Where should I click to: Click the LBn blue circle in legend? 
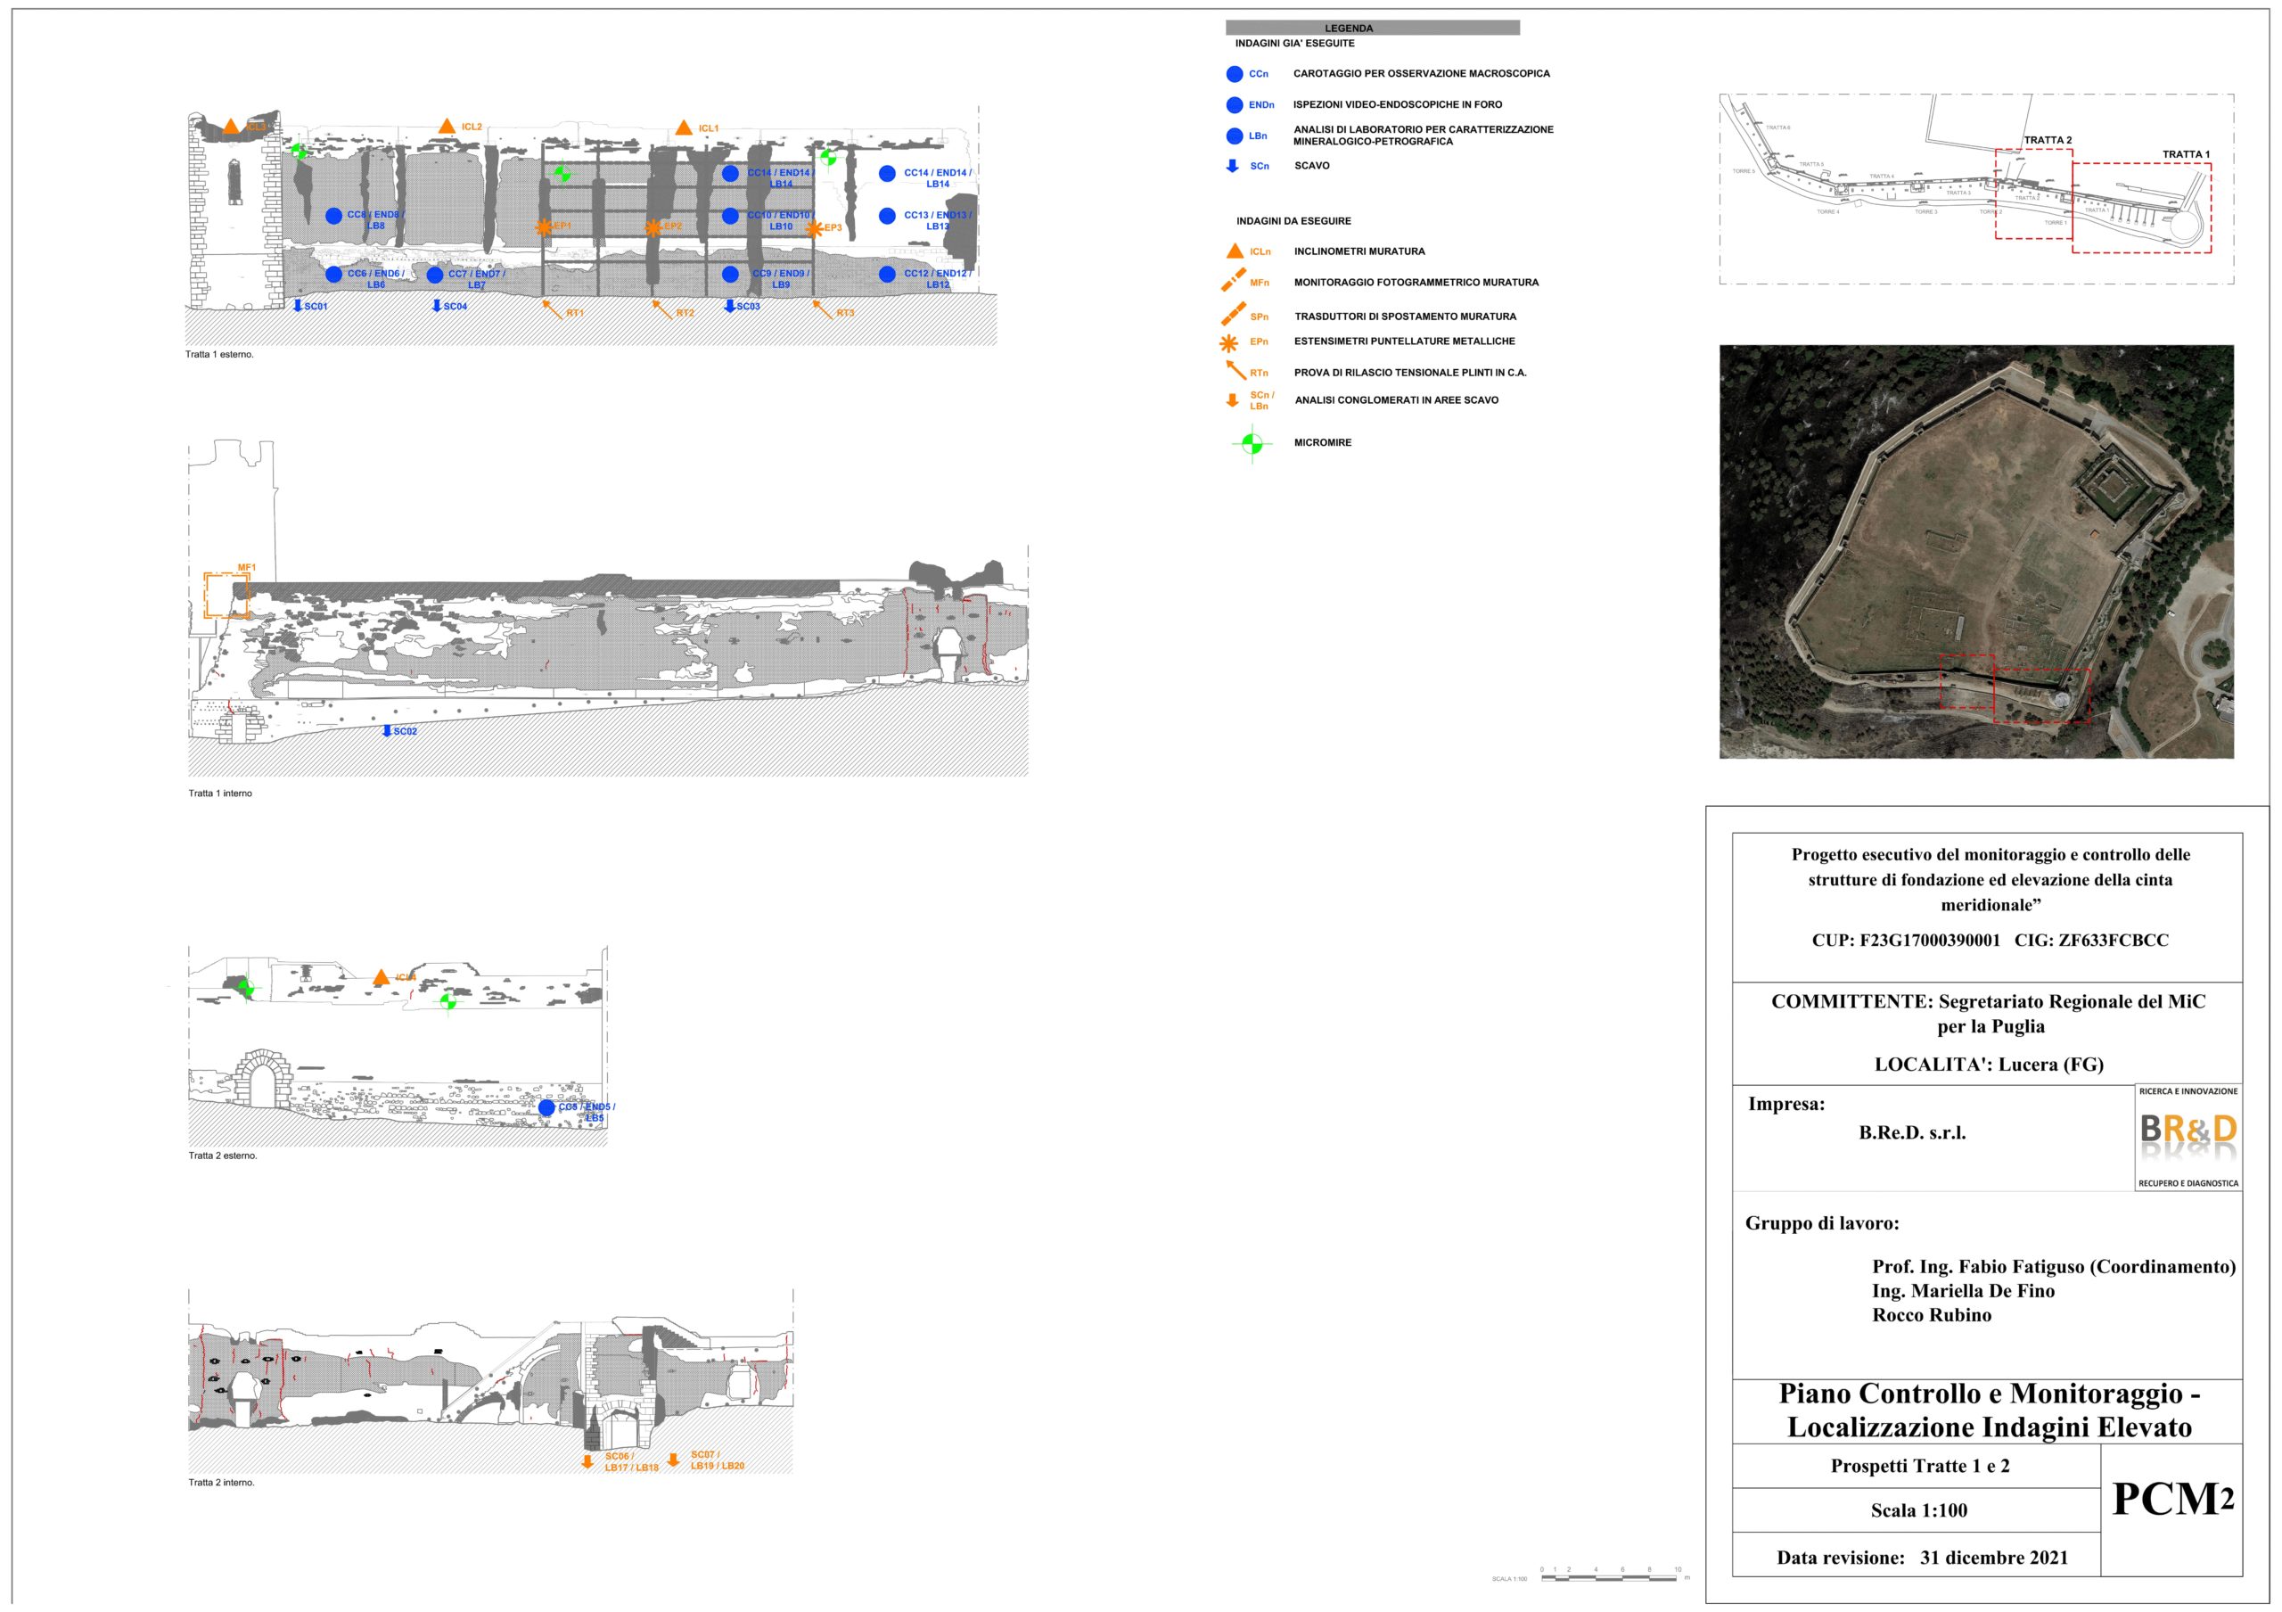click(x=1235, y=136)
